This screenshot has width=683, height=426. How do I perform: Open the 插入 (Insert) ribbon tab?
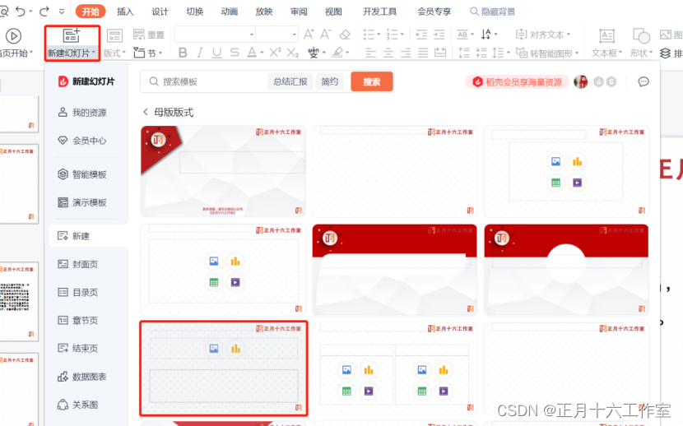(x=125, y=12)
